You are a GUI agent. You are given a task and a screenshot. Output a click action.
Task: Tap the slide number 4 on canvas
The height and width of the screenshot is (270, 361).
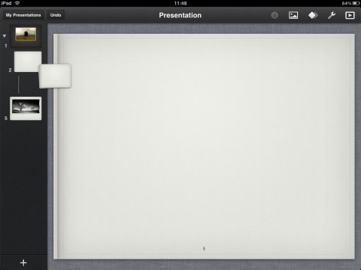(x=204, y=248)
